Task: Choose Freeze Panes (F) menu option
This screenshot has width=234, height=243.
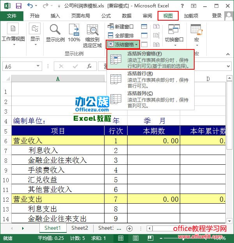Action: (151, 60)
